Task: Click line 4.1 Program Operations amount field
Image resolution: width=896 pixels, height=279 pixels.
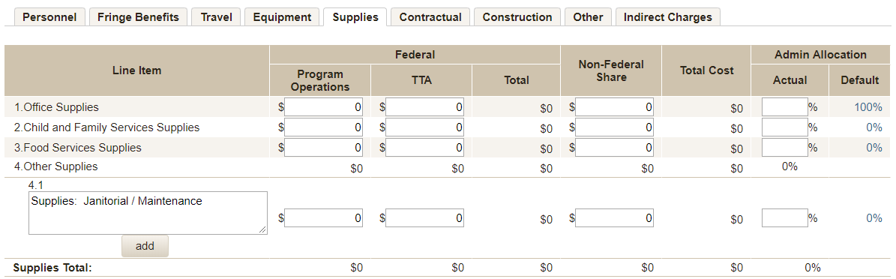Action: point(323,217)
